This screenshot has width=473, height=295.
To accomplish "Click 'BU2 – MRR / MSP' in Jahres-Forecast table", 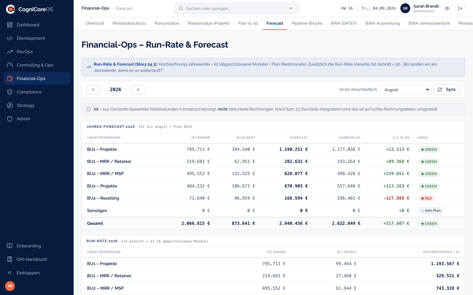I will (105, 173).
